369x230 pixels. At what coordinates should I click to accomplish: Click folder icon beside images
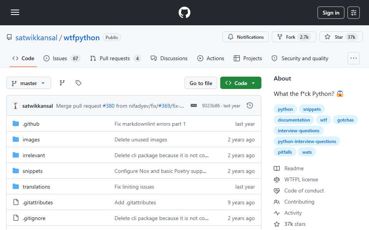16,140
